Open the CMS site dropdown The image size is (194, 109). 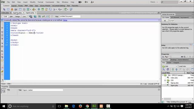[170, 66]
